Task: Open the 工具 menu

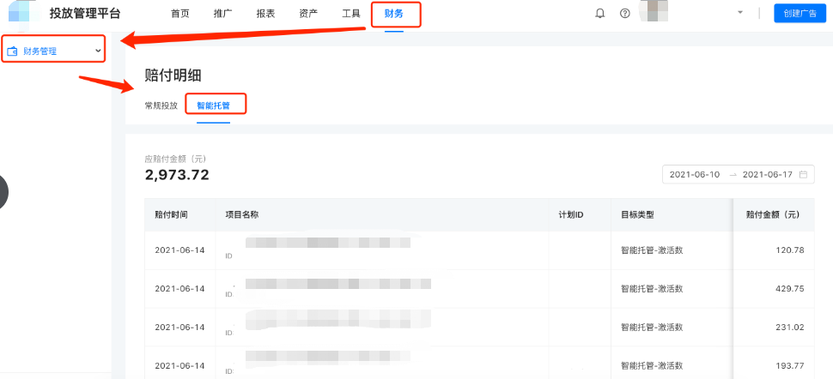Action: [351, 14]
